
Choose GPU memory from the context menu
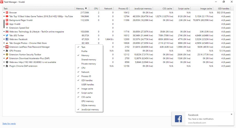87,101
